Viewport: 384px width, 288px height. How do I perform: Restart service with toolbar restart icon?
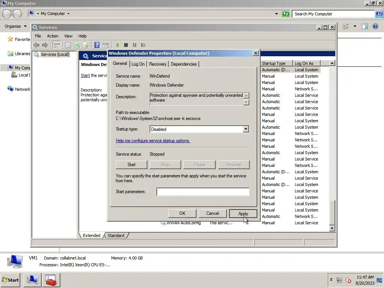143,45
